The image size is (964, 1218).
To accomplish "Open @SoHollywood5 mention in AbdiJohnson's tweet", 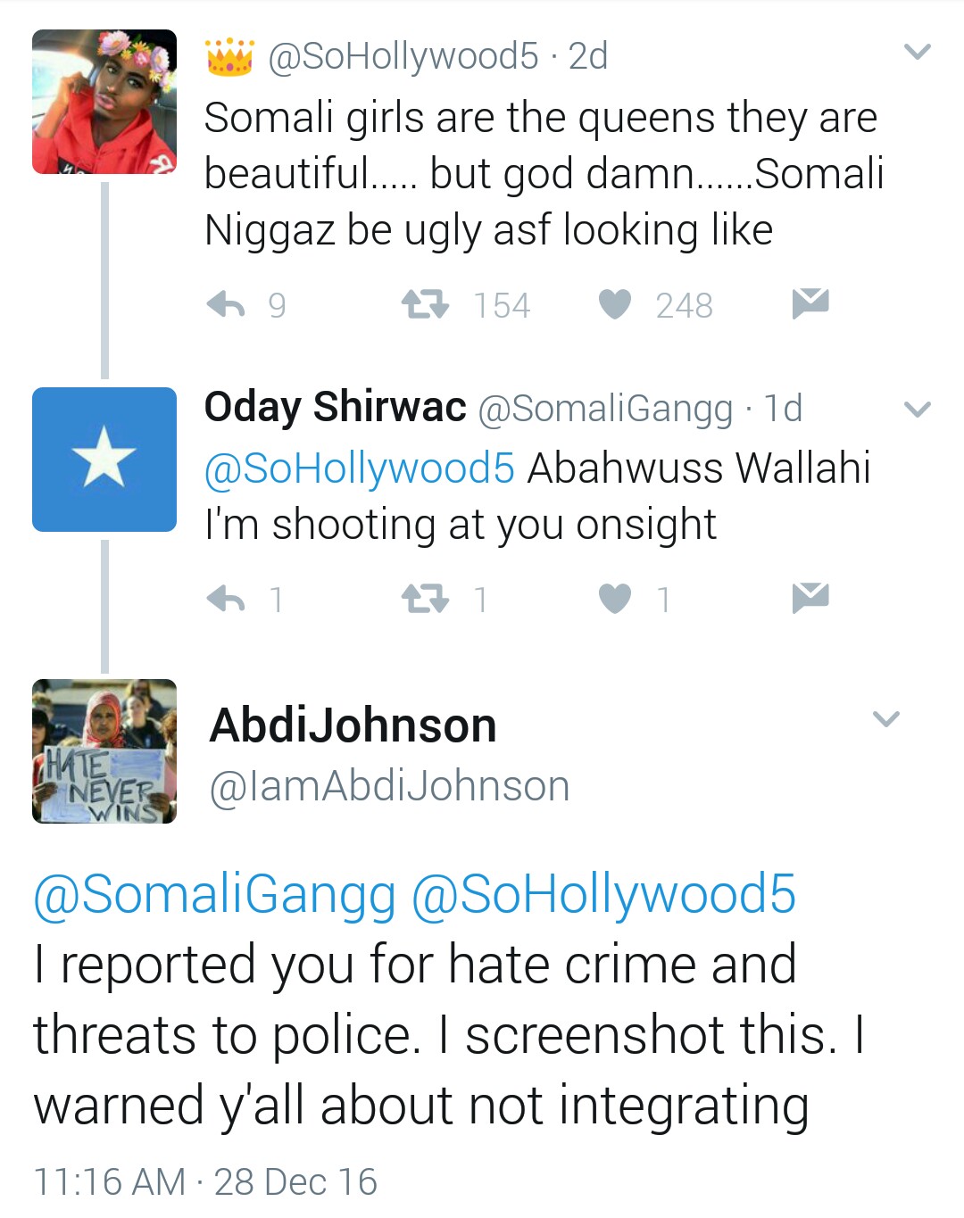I will coord(603,894).
